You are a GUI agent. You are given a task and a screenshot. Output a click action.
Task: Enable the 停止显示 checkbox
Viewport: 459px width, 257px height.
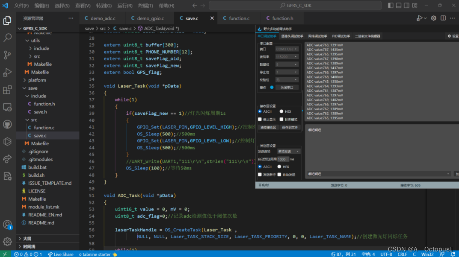260,120
